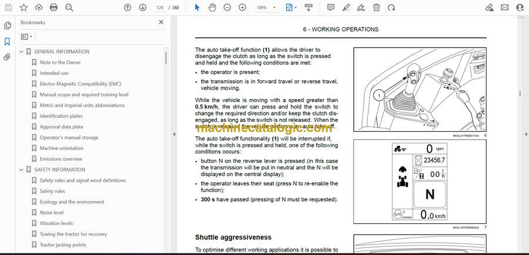Click the N display illustration figure 7
Image resolution: width=529 pixels, height=255 pixels.
coord(420,182)
